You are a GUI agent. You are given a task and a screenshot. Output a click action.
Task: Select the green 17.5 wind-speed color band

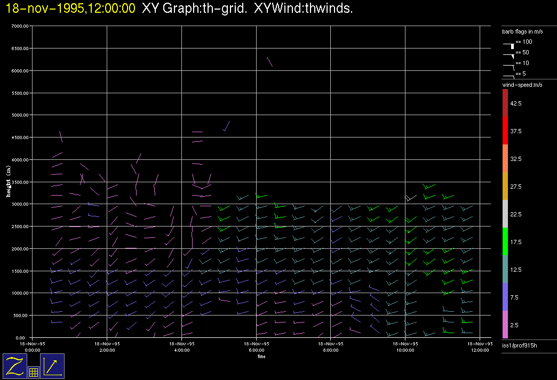(x=505, y=241)
